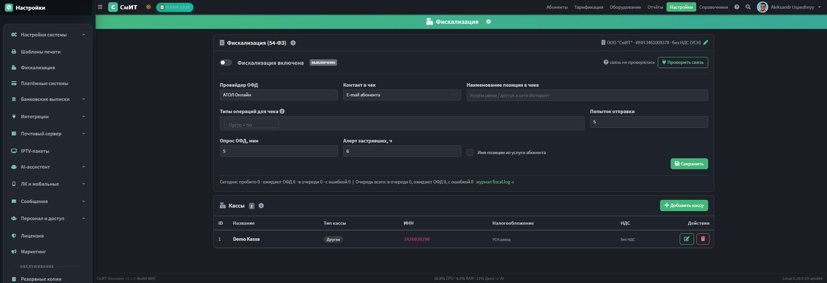Viewport: 827px width, 283px height.
Task: Go to Тарификация menu
Action: [x=588, y=7]
